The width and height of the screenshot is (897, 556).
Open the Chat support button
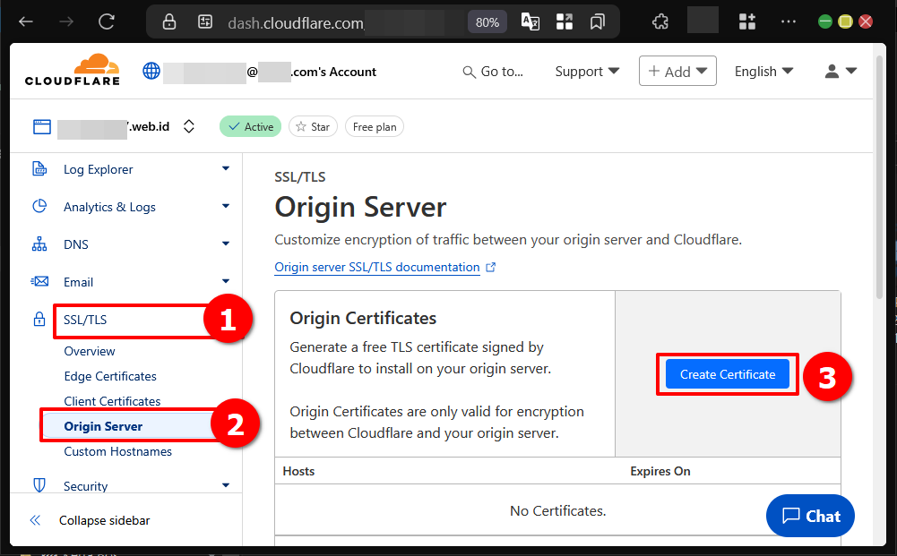point(810,516)
